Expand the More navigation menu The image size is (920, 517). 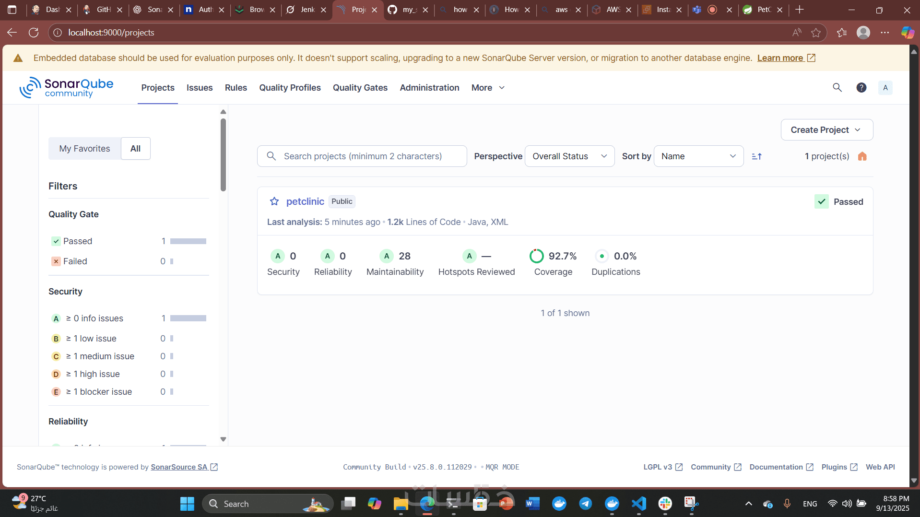488,88
